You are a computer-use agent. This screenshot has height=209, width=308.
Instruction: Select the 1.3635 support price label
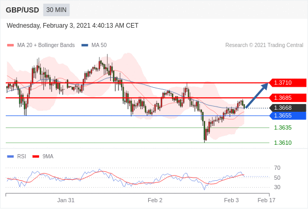click(283, 128)
